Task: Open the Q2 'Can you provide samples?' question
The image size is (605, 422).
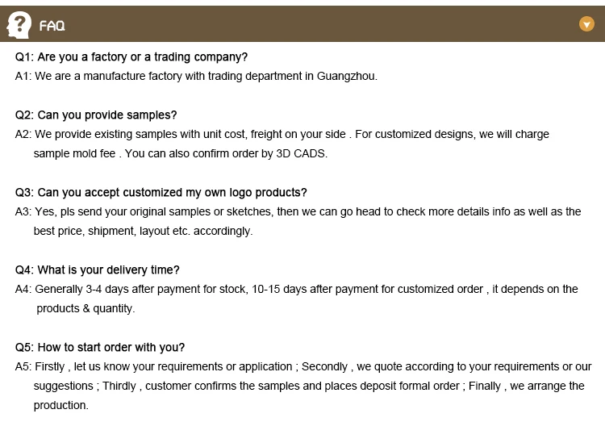Action: point(96,115)
